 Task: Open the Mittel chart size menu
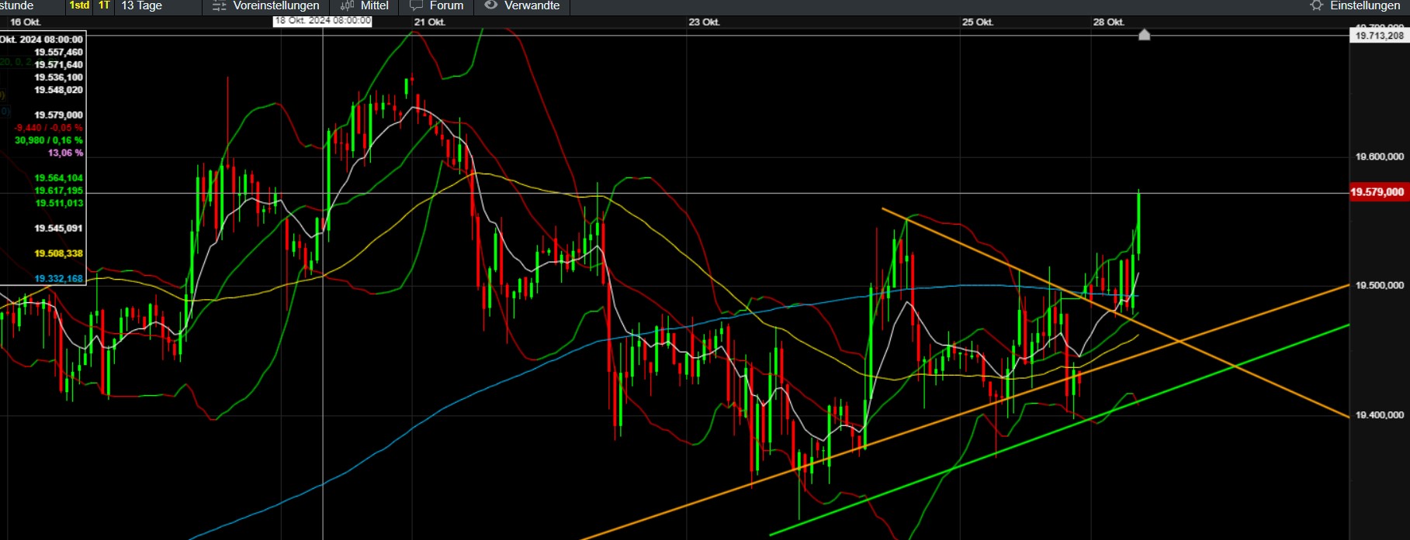pyautogui.click(x=375, y=5)
